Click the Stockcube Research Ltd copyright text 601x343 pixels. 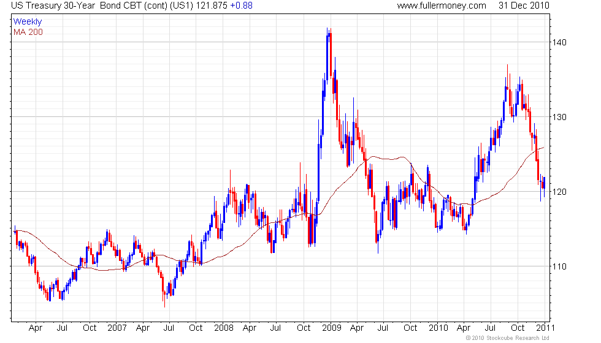[507, 337]
